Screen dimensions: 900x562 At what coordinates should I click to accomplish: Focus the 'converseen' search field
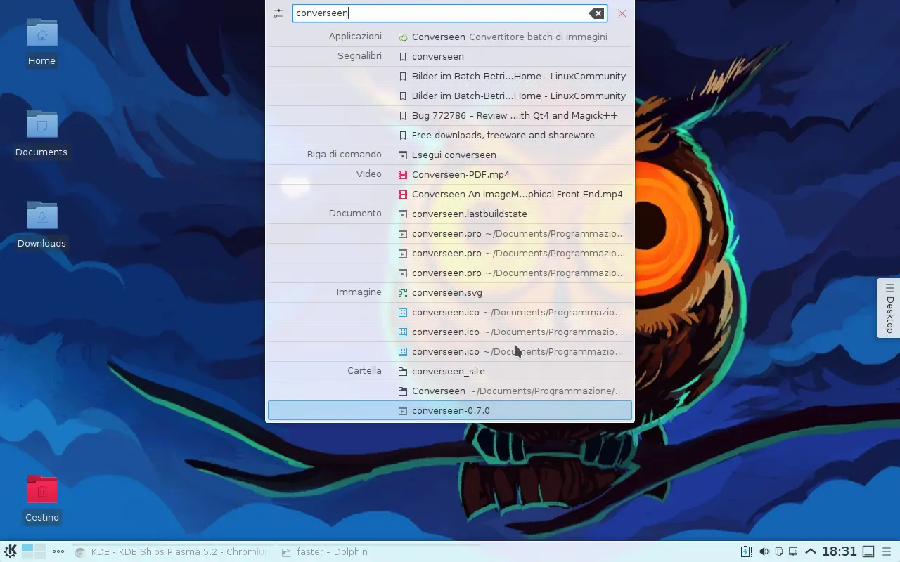(449, 13)
